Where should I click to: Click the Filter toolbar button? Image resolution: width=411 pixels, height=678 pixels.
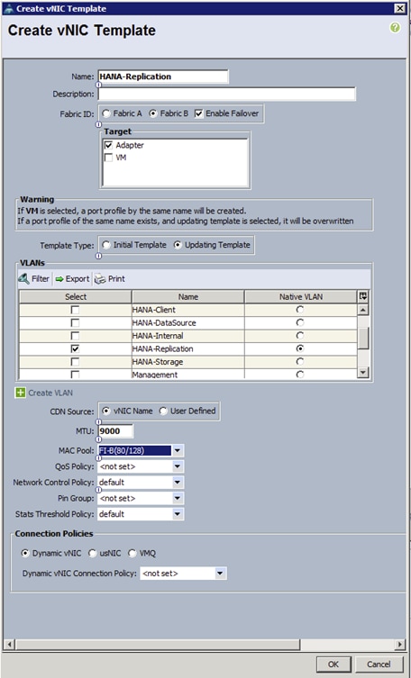tap(34, 279)
